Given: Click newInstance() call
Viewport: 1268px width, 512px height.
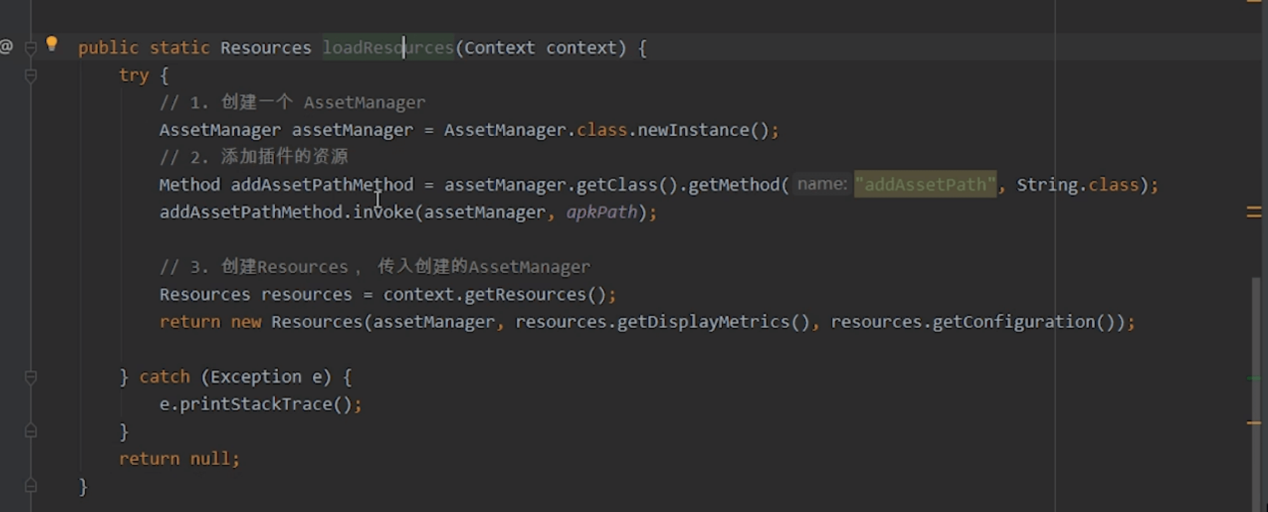Looking at the screenshot, I should pos(703,130).
